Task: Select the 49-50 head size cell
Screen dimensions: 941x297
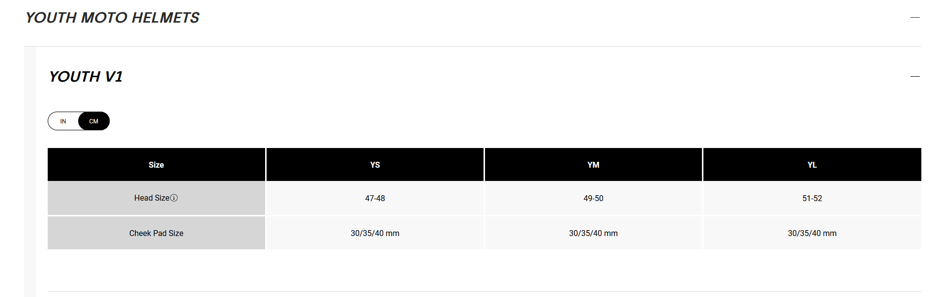Action: tap(593, 198)
